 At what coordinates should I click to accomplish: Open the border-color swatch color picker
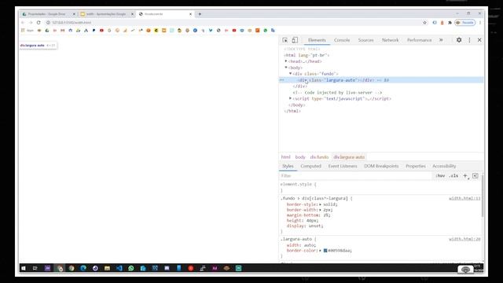pos(325,251)
